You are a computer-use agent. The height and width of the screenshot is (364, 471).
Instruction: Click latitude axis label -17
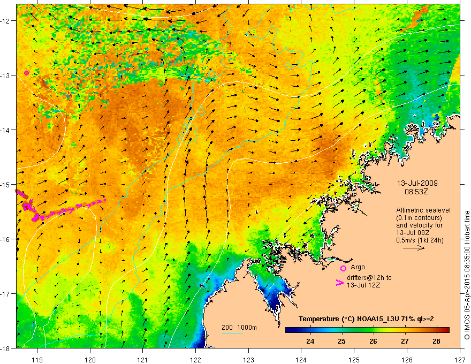click(6, 294)
